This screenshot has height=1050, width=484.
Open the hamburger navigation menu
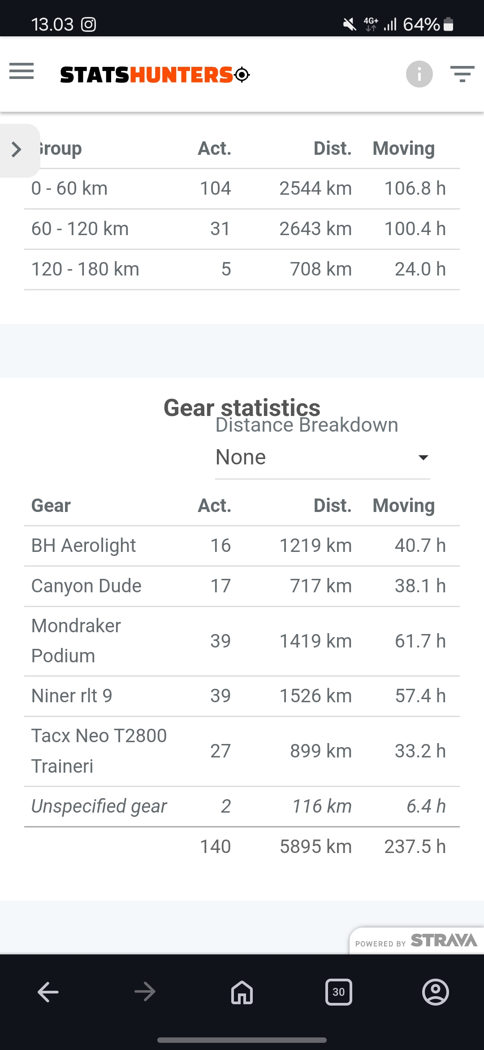[x=22, y=71]
